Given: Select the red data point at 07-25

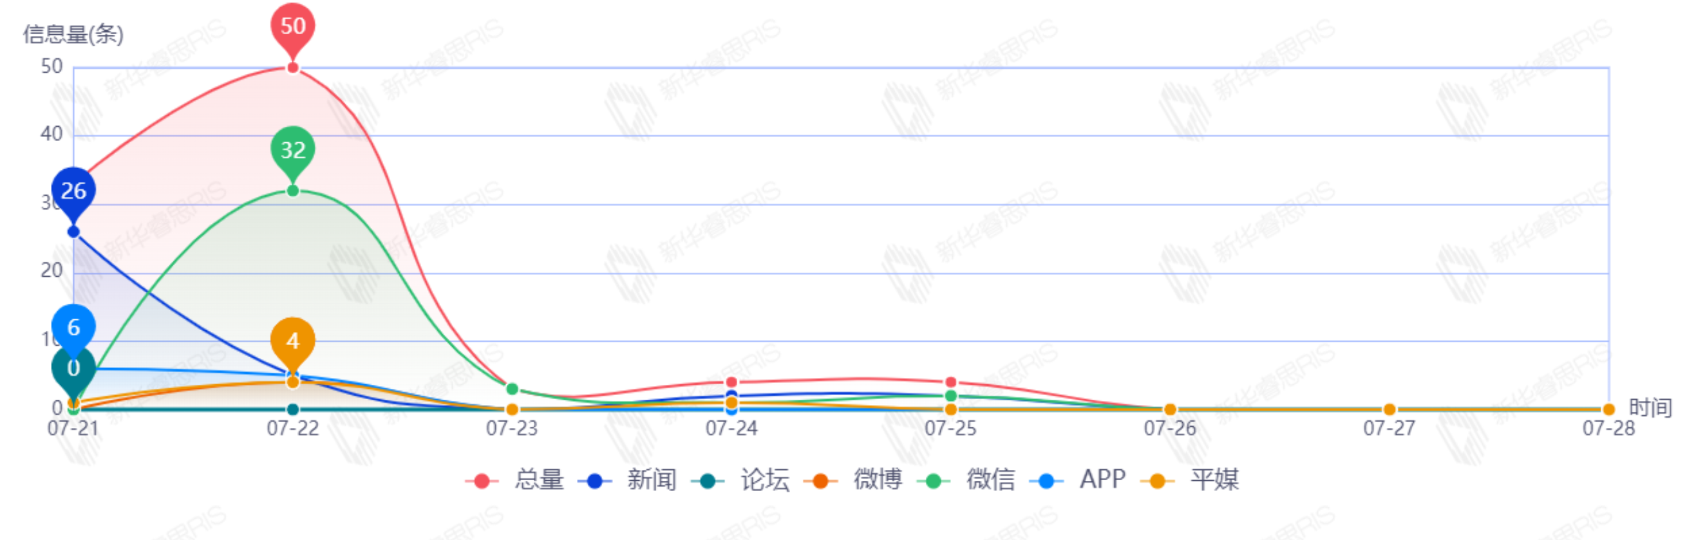Looking at the screenshot, I should (x=950, y=382).
